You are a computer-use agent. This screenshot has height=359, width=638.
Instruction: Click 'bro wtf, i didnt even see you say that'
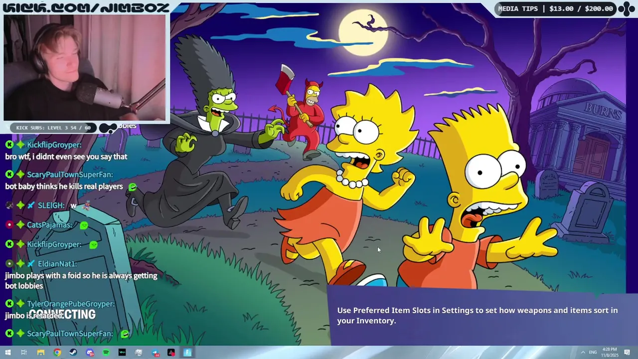(x=66, y=157)
